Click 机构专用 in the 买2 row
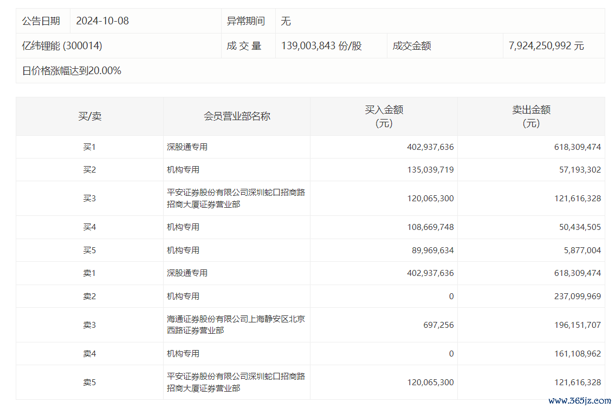Viewport: 615px width, 409px height. click(x=183, y=170)
